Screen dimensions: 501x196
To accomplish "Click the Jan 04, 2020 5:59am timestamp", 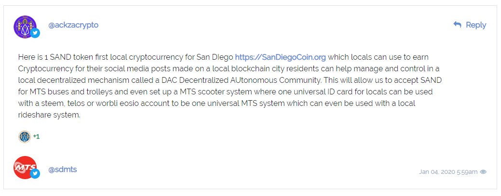I will point(448,172).
